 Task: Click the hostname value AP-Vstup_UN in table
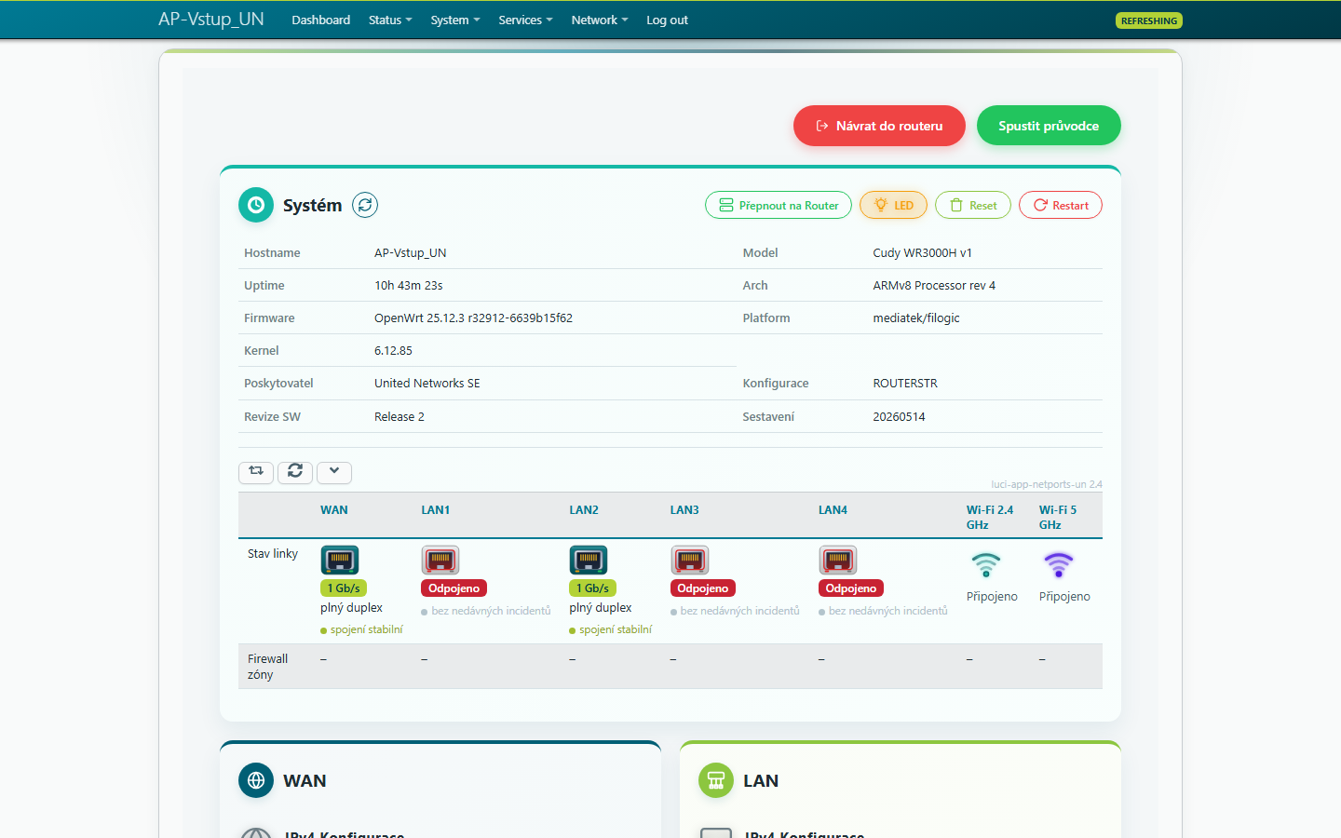pyautogui.click(x=411, y=252)
